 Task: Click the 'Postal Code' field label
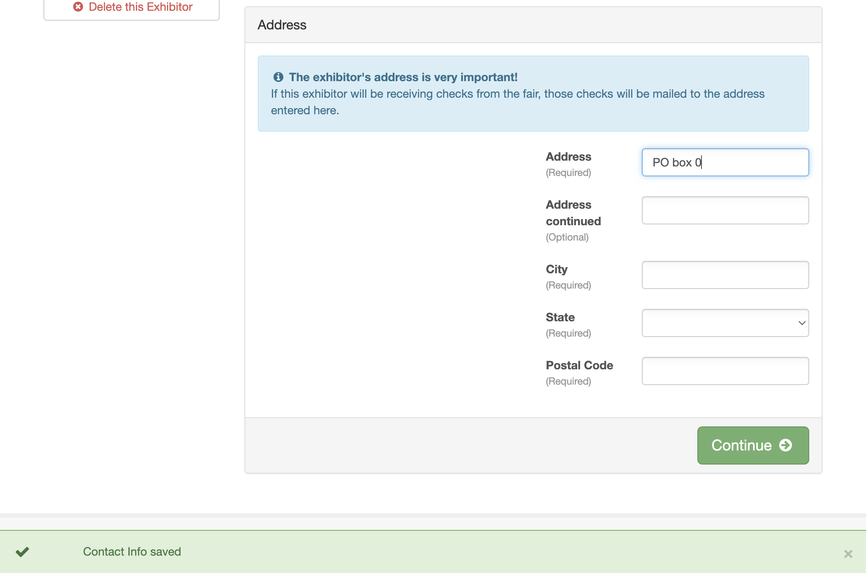(x=579, y=365)
